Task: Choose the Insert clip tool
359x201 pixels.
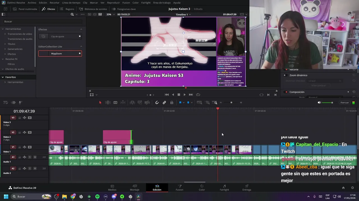Action: pyautogui.click(x=132, y=102)
